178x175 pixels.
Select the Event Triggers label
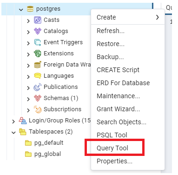pos(63,42)
